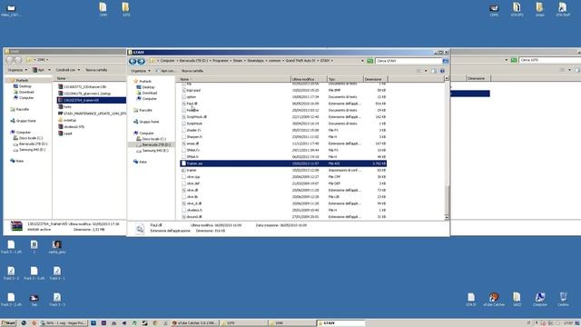Select the trainer configuration settings file

(x=283, y=170)
